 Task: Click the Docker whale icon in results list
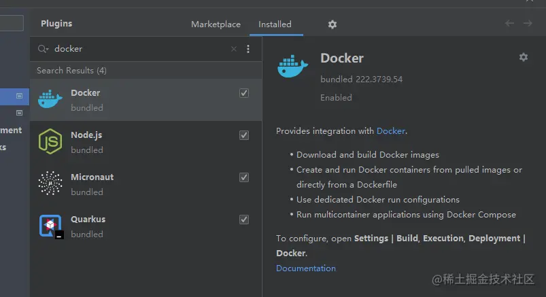point(50,99)
